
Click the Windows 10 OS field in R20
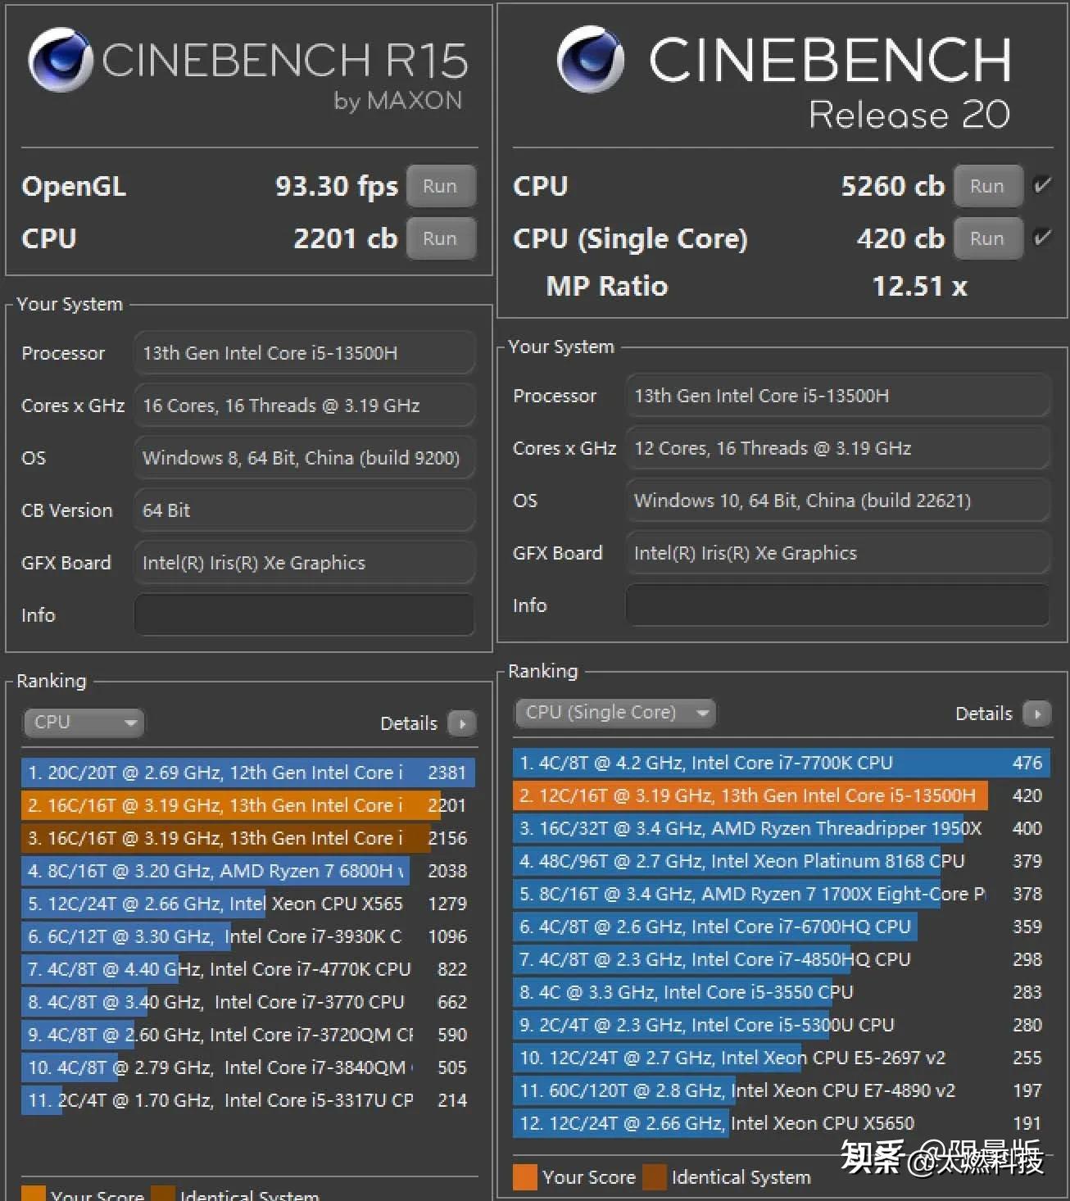pos(838,501)
